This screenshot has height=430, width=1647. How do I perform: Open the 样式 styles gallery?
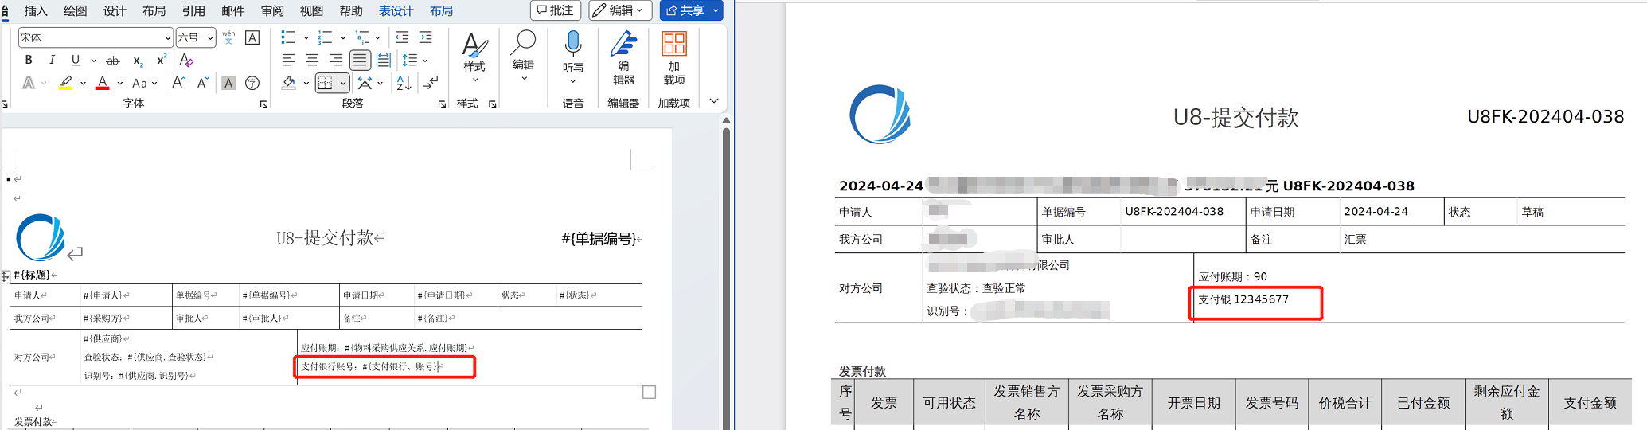474,57
